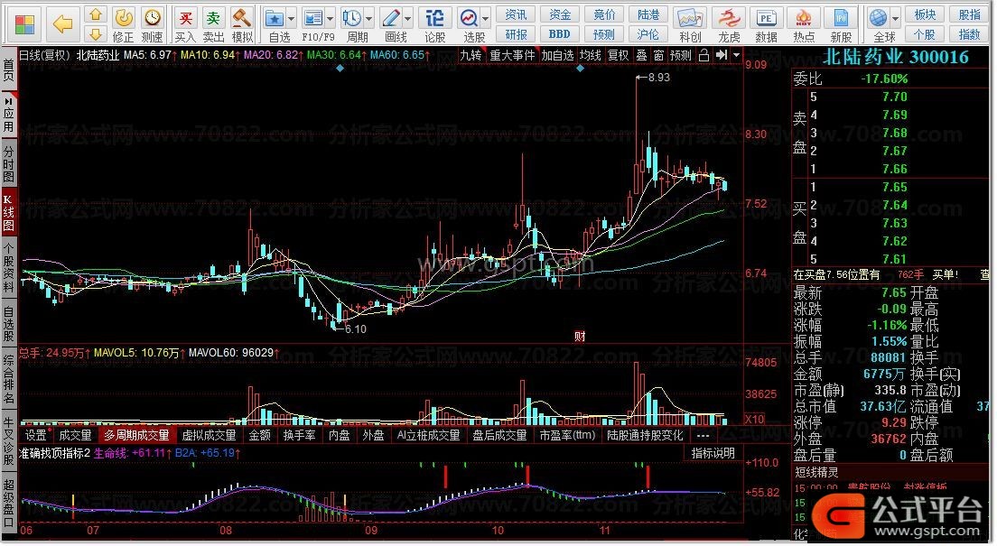Toggle the 叠 overlay option

[641, 55]
